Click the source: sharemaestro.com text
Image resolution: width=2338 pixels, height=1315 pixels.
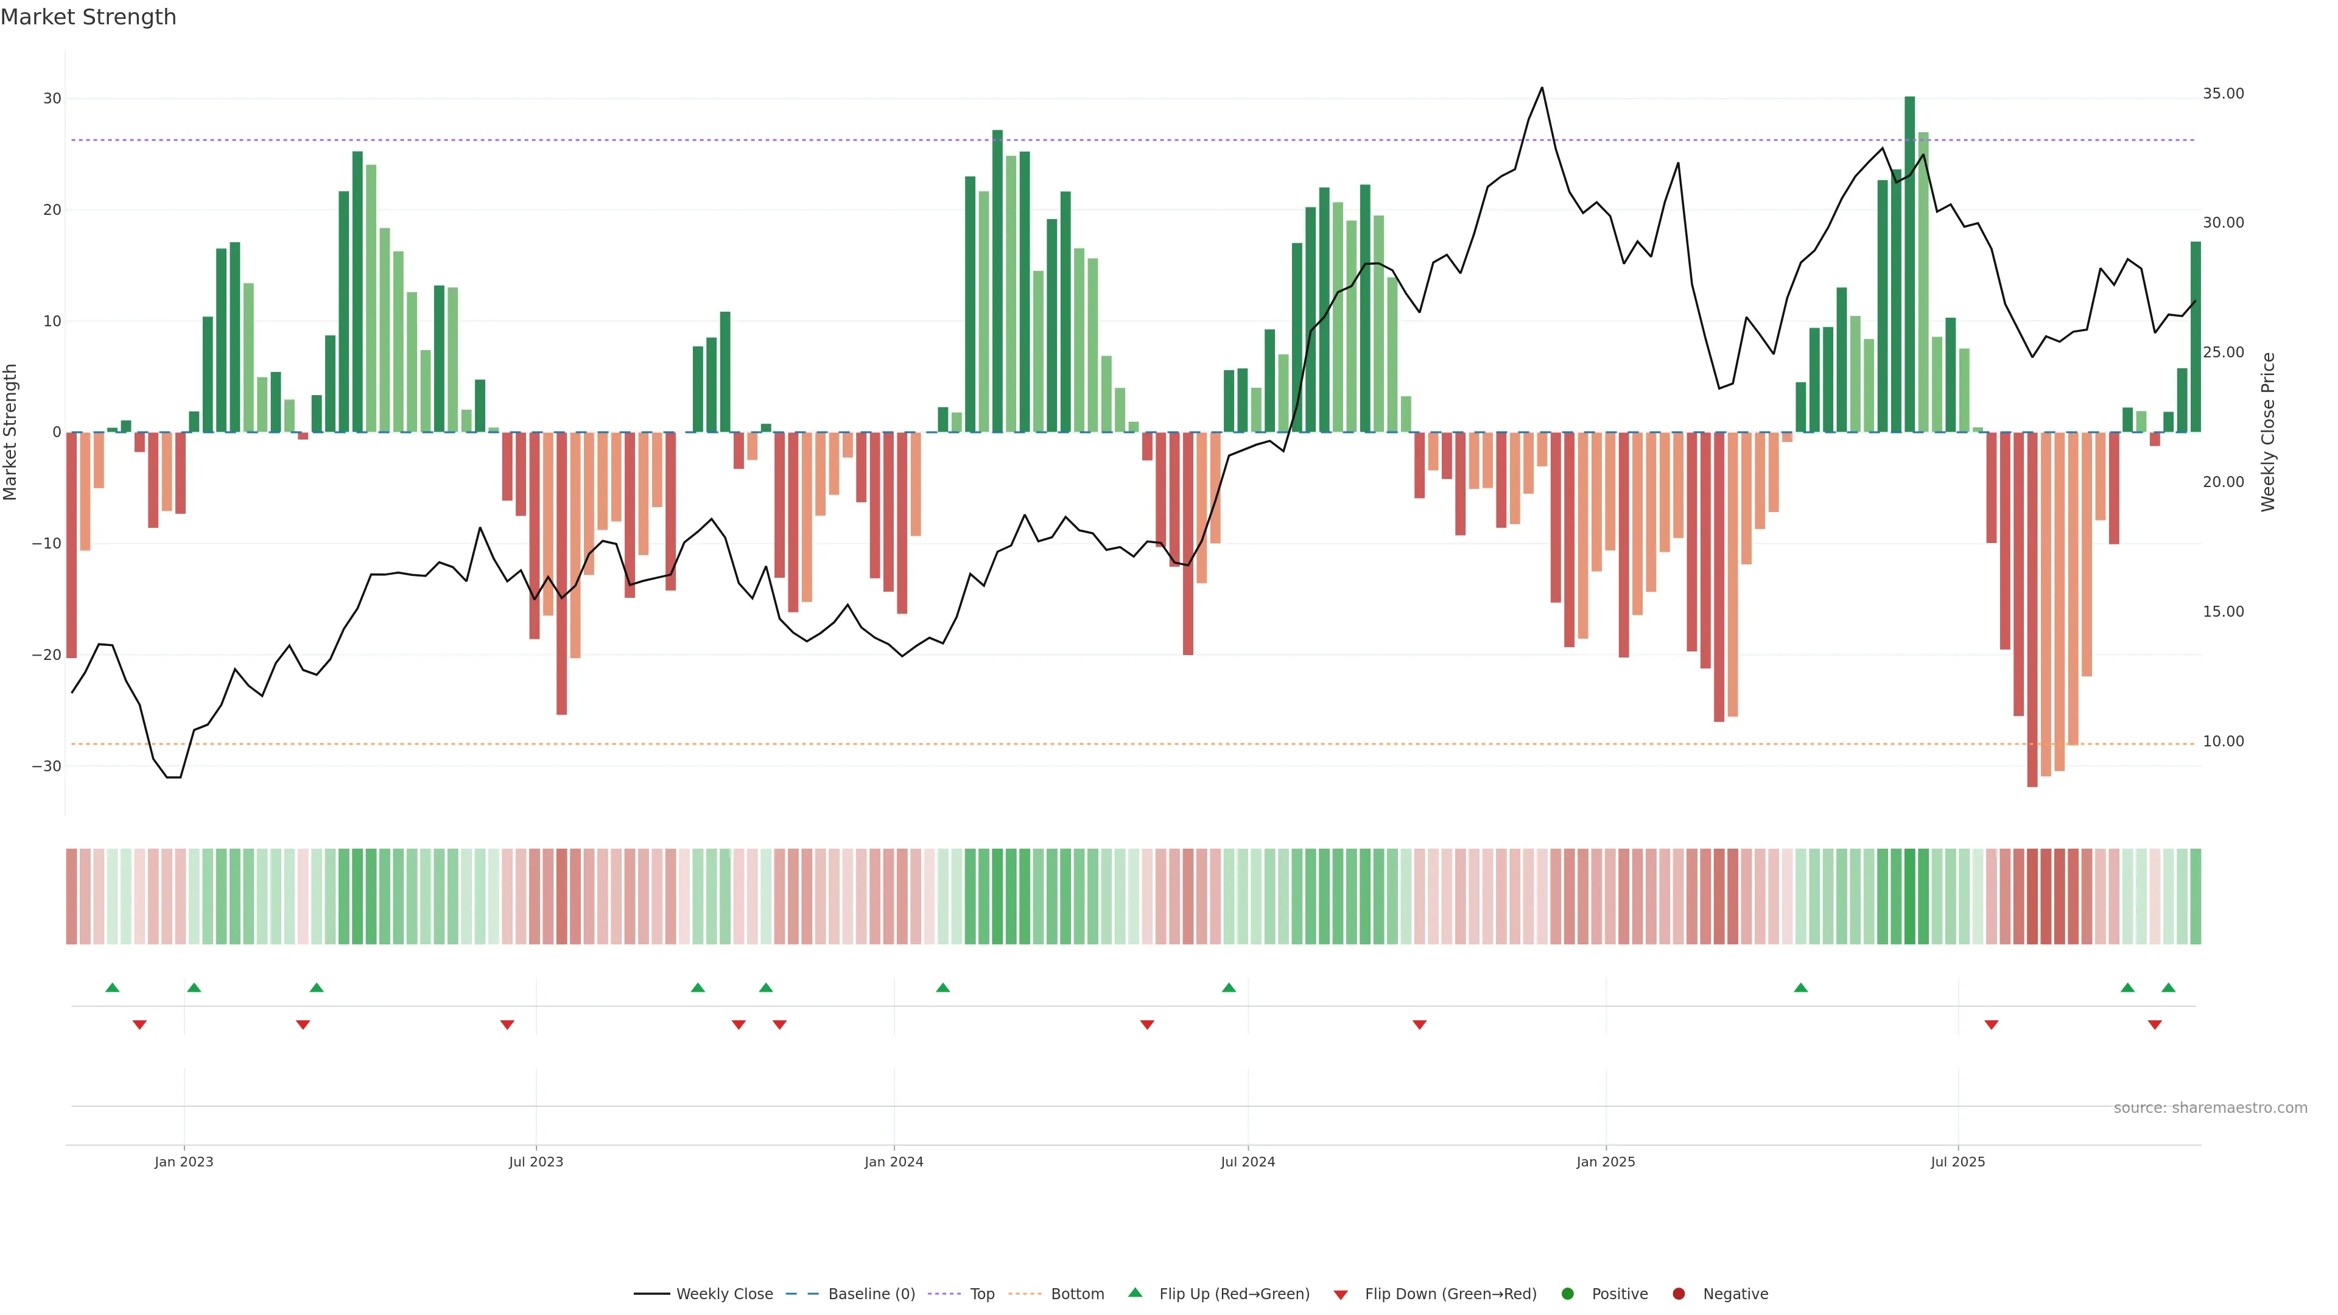pos(2210,1108)
